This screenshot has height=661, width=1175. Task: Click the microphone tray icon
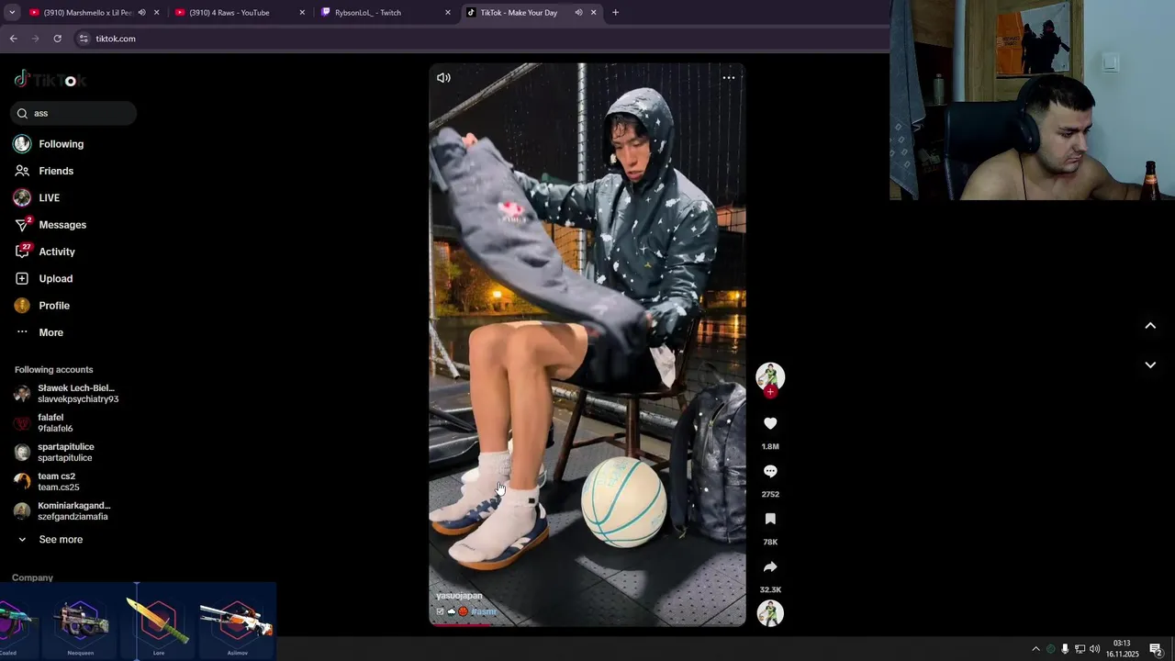[1065, 649]
